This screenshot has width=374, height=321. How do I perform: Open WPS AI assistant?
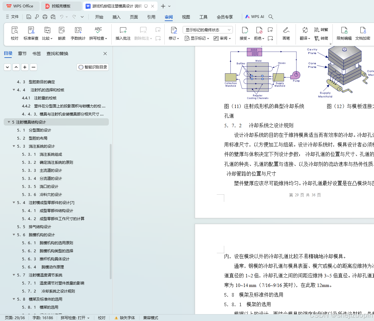pos(255,17)
